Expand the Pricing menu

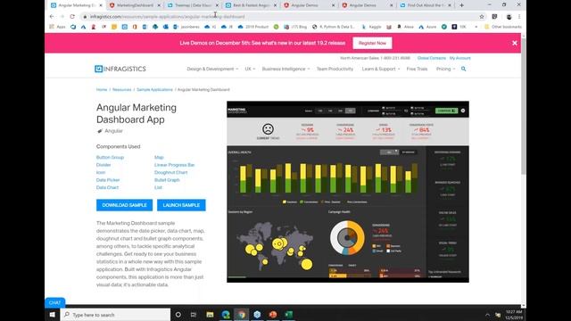445,69
